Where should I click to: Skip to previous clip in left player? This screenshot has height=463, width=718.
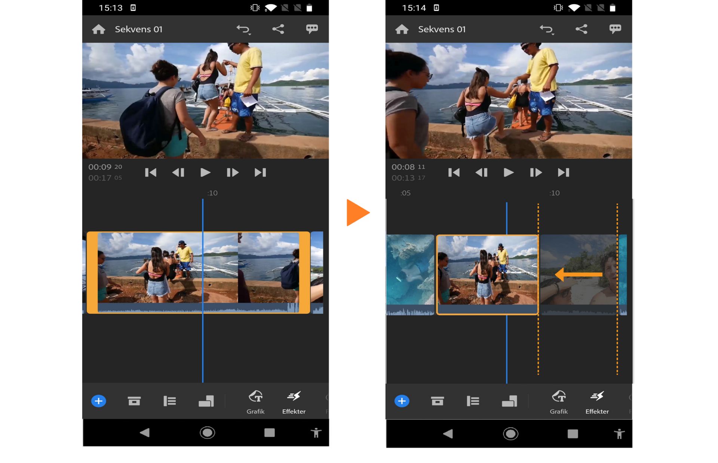[x=150, y=172]
